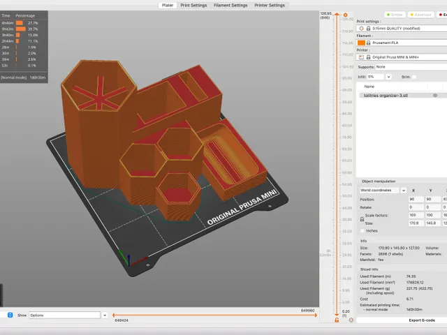Click the 3h40m row in time legend
447x335 pixels.
(x=20, y=35)
